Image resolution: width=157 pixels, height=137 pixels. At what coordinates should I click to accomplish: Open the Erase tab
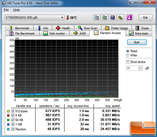click(x=142, y=28)
